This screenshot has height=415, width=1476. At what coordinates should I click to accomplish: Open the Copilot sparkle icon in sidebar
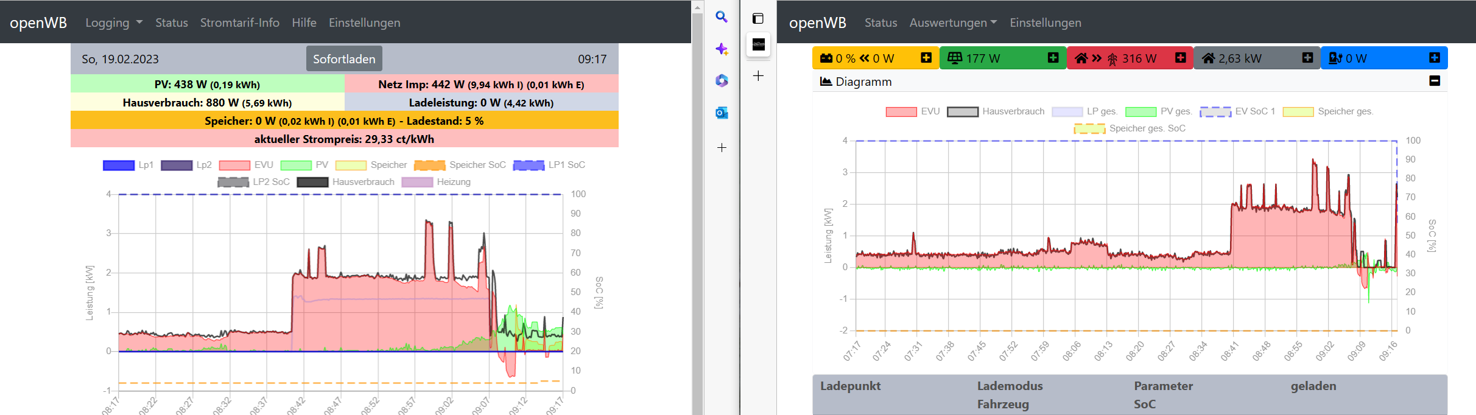722,49
